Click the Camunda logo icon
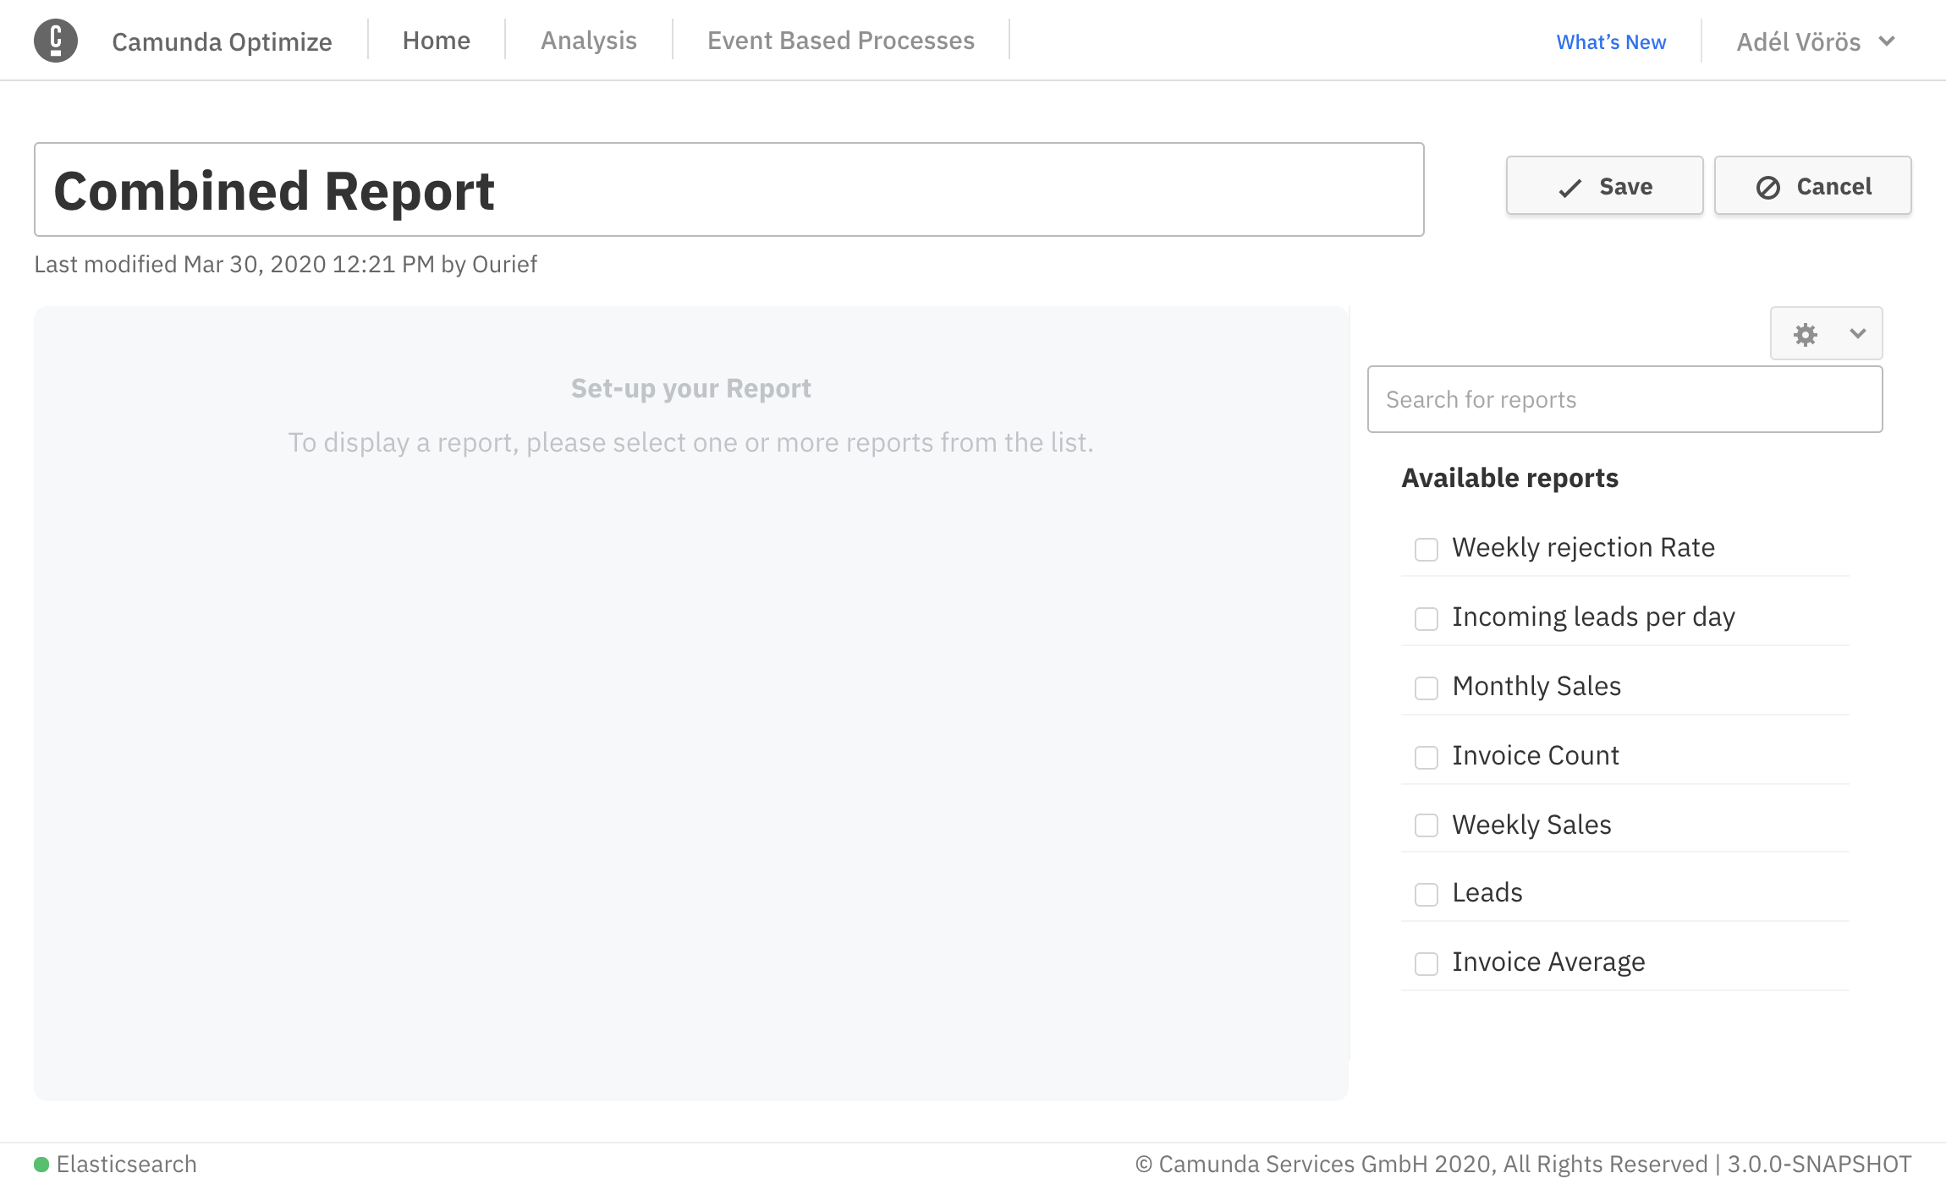This screenshot has height=1184, width=1946. pyautogui.click(x=56, y=41)
